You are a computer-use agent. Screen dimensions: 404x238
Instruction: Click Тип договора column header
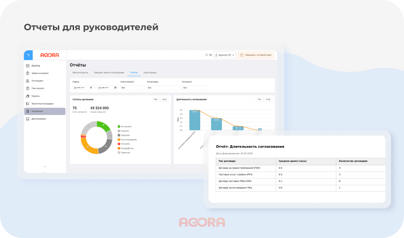point(246,161)
